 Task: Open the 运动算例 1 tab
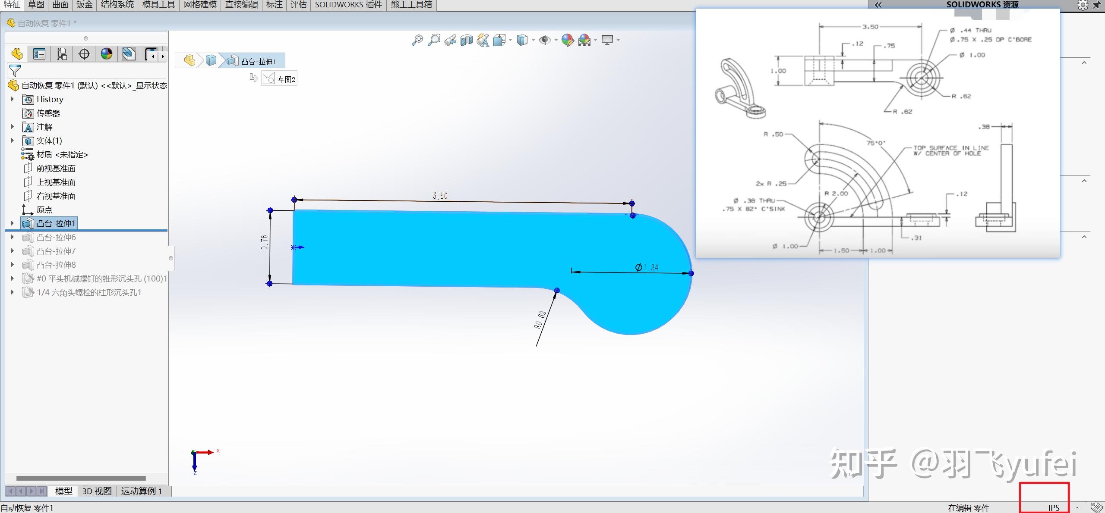(x=141, y=491)
